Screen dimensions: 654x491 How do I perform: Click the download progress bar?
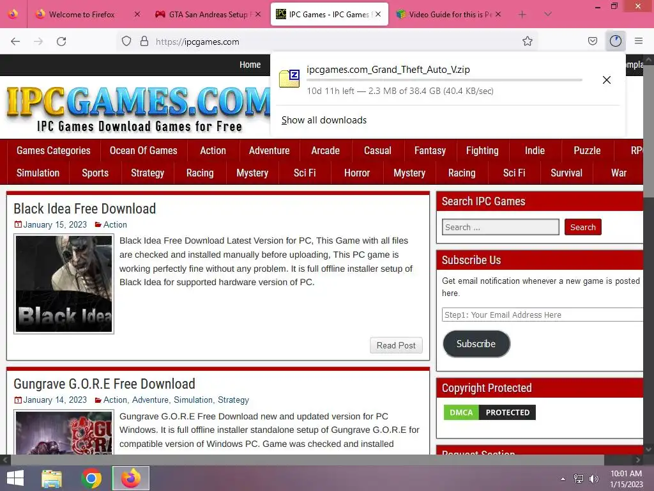[445, 80]
